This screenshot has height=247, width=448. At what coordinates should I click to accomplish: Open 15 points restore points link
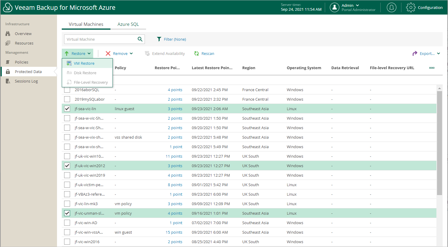click(174, 232)
